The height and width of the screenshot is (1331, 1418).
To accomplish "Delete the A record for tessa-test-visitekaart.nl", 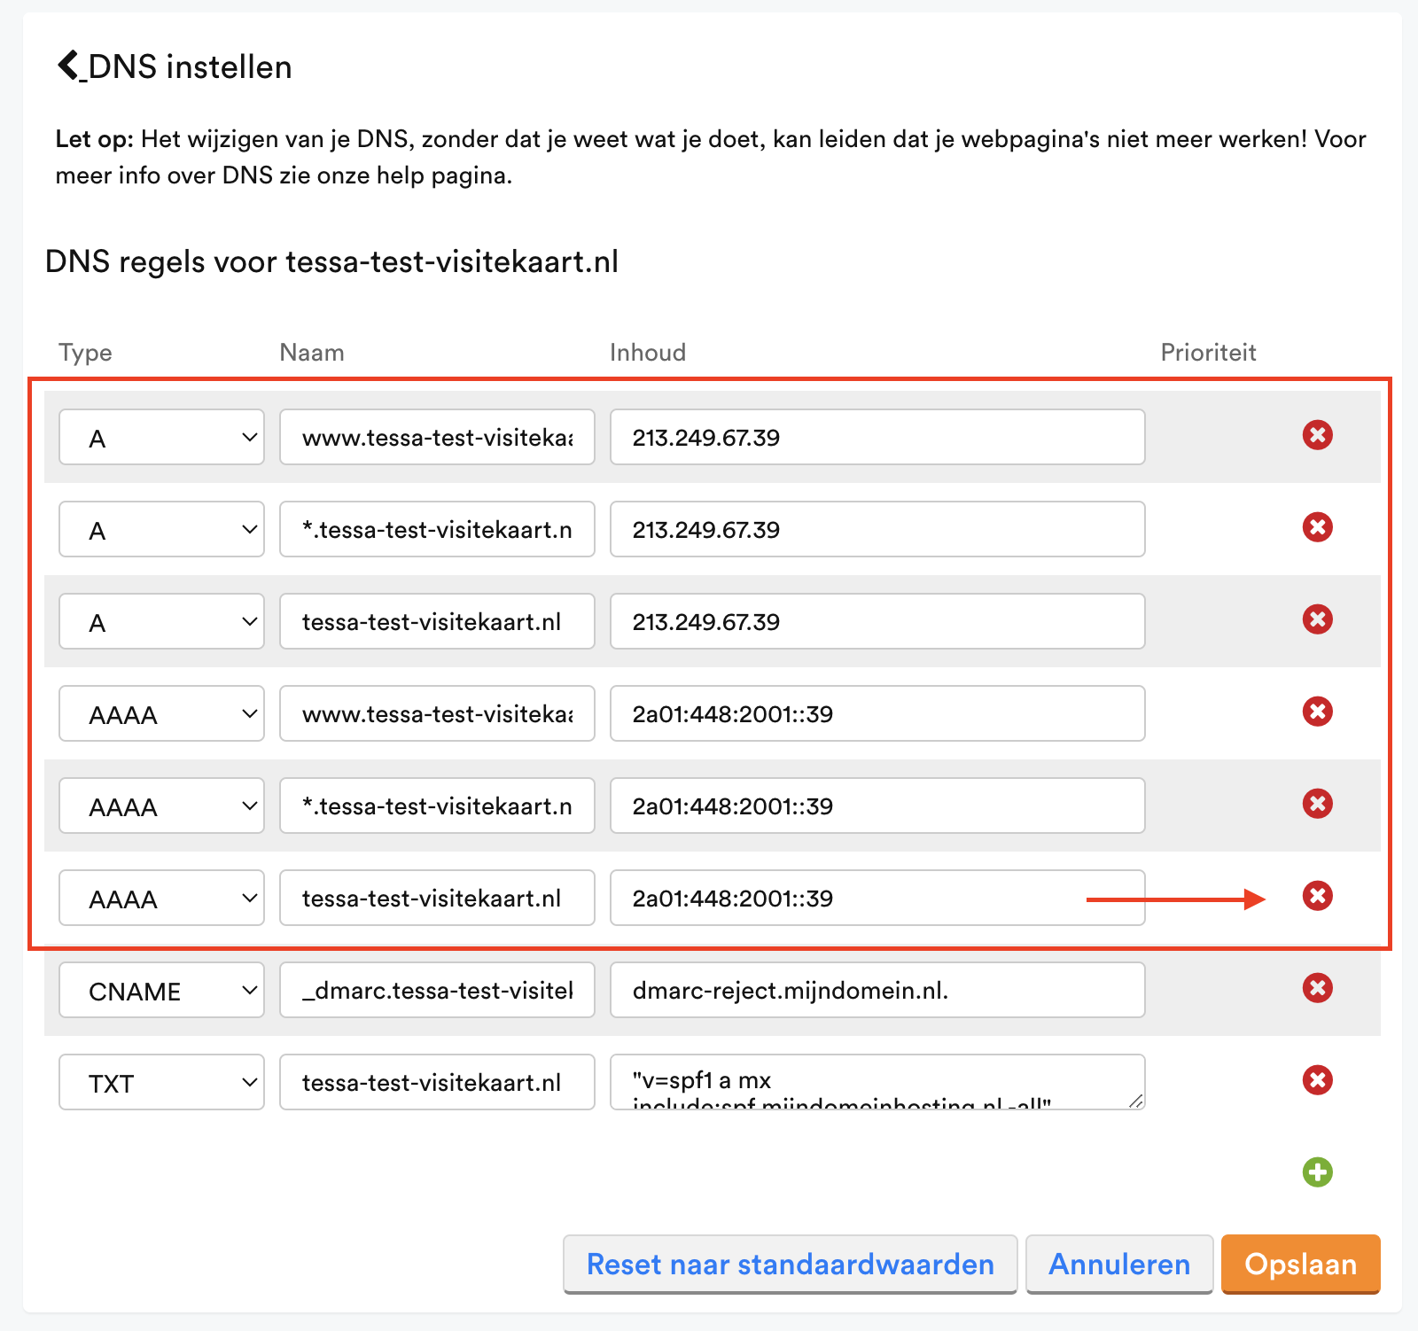I will [x=1318, y=619].
